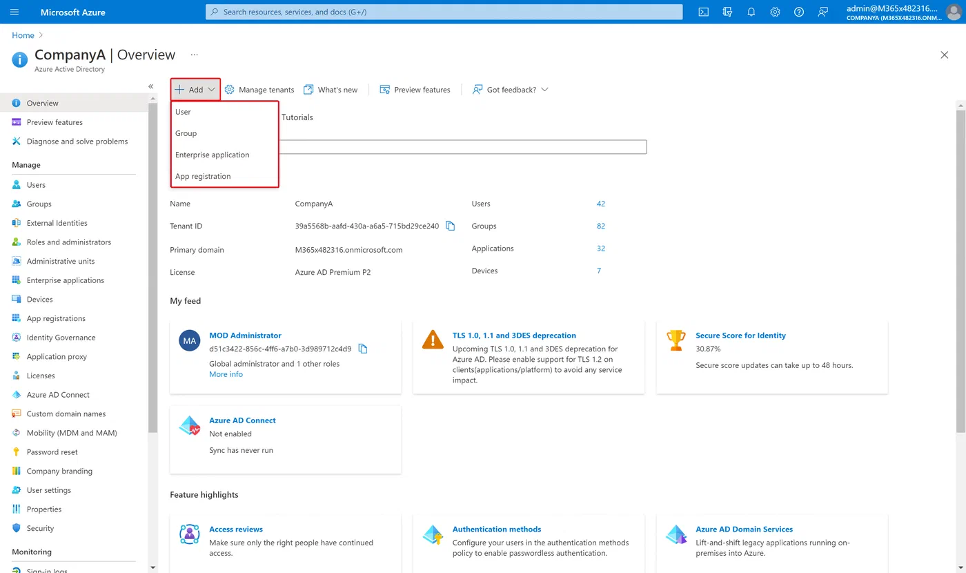Click the App registrations sidebar icon

[17, 318]
